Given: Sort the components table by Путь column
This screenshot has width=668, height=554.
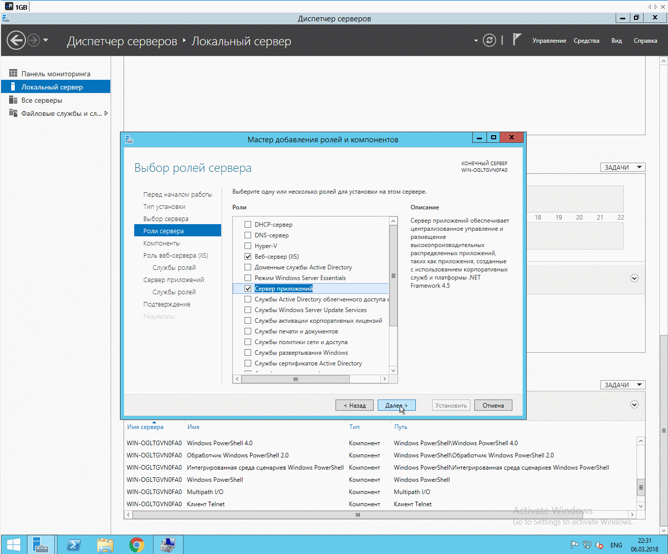Looking at the screenshot, I should [401, 427].
